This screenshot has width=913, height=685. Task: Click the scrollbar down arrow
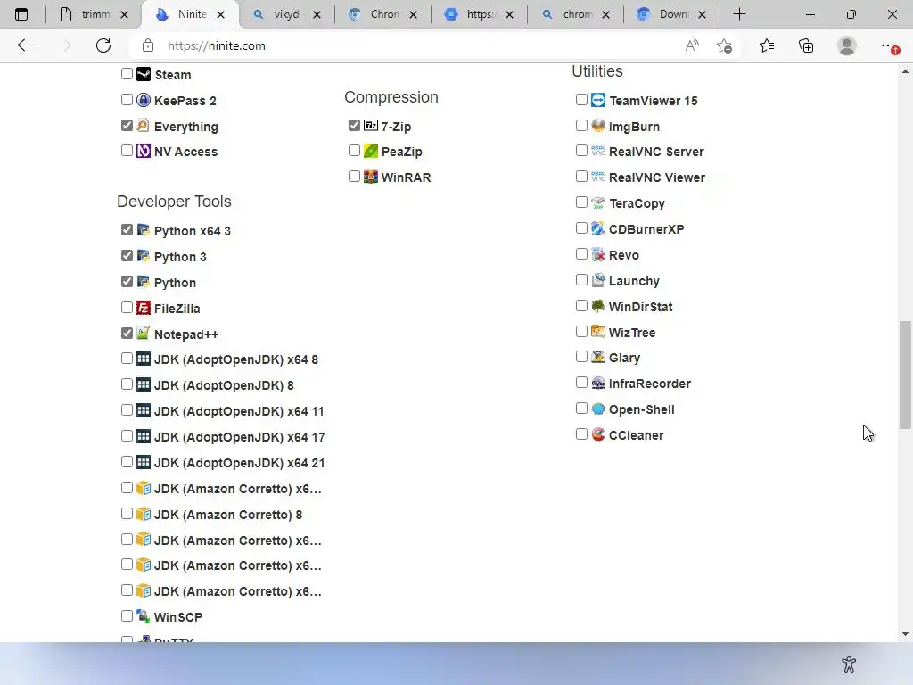click(x=905, y=634)
